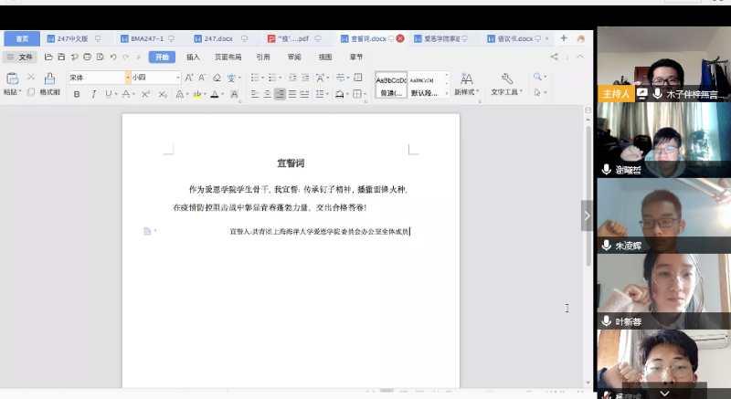The width and height of the screenshot is (731, 399).
Task: Click the Paste clipboard icon
Action: (12, 79)
